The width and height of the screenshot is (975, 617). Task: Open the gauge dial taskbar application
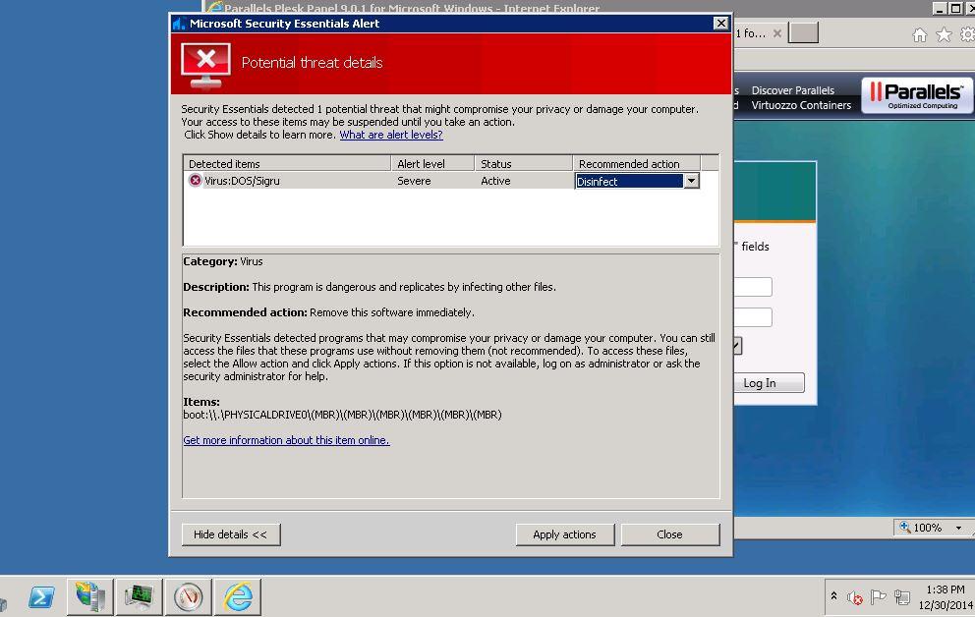(x=189, y=597)
